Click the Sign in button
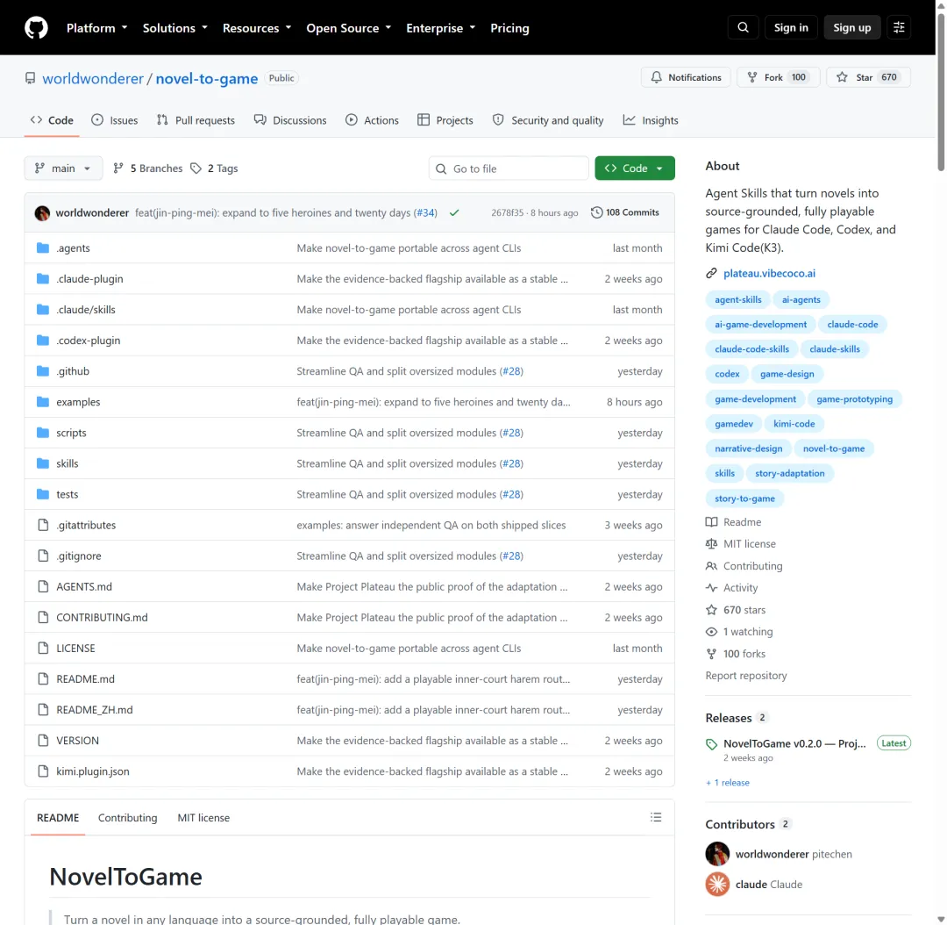The width and height of the screenshot is (947, 925). point(791,27)
